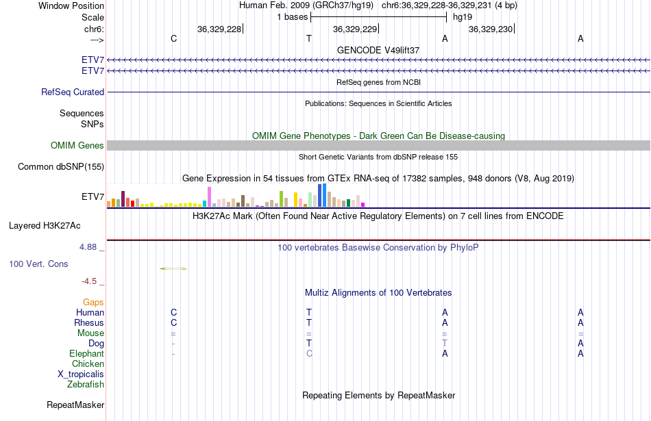The width and height of the screenshot is (651, 421).
Task: Click Publications: Sequences in Scientific Articles title
Action: [x=378, y=103]
